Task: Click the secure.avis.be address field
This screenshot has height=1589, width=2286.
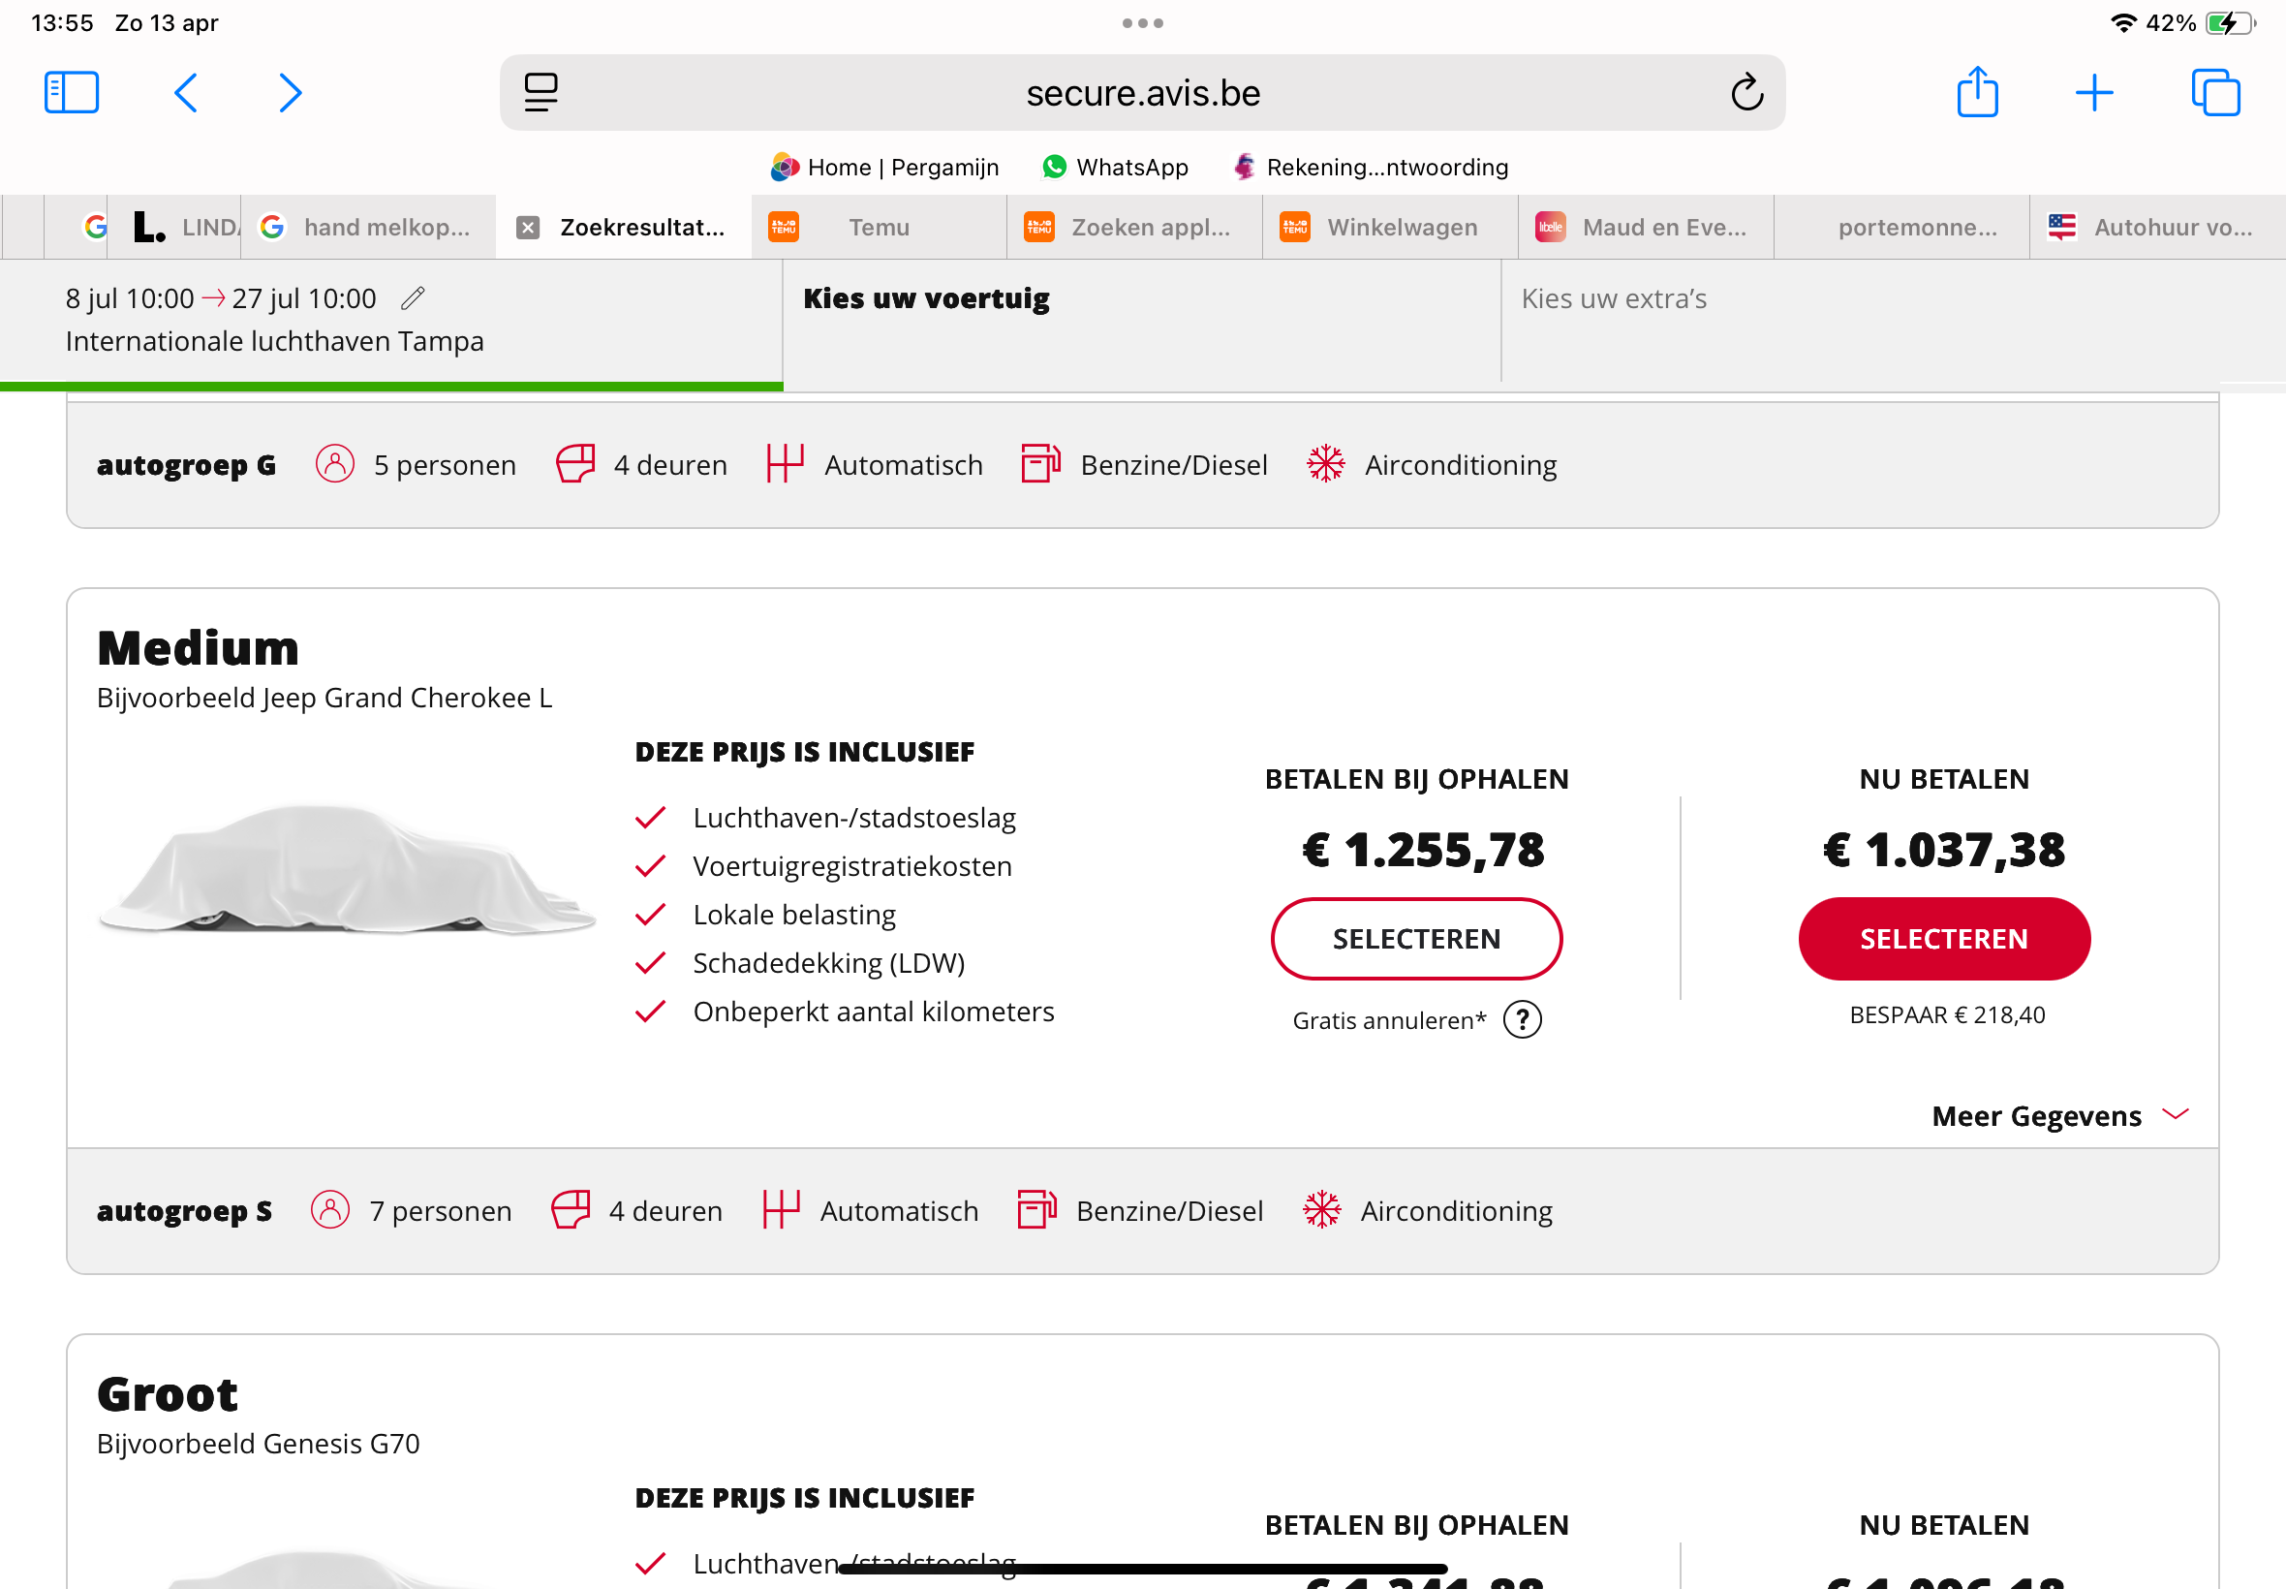Action: click(x=1142, y=93)
